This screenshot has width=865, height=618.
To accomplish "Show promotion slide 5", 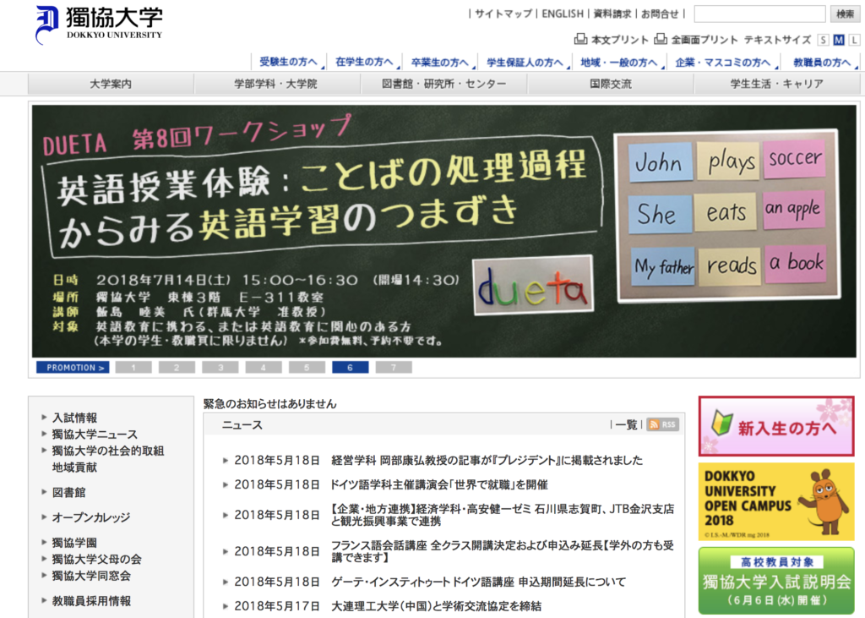I will [307, 367].
